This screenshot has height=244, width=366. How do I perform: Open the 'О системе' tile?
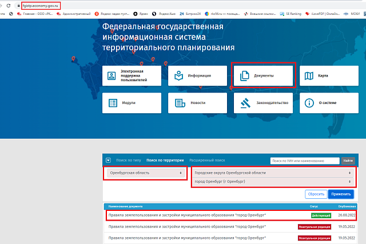click(329, 103)
